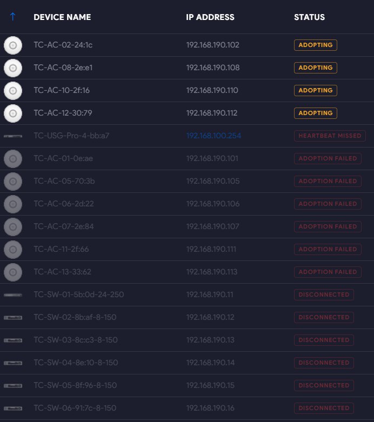
Task: Sort by Device Name column header
Action: [x=62, y=17]
